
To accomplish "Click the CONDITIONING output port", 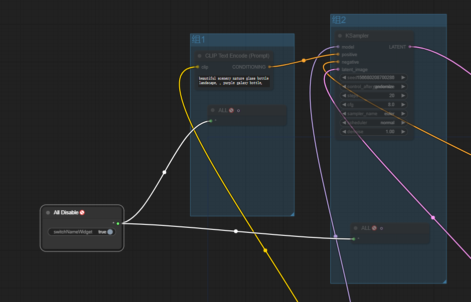I will click(269, 67).
